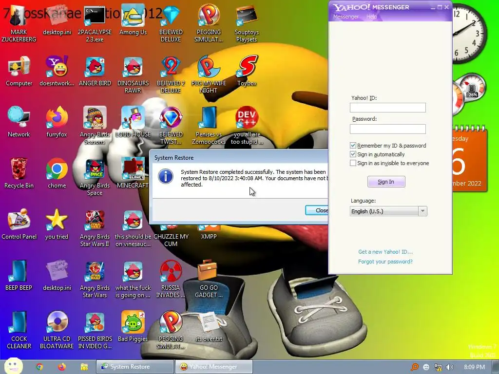Follow the Get a new Yahoo! ID link
Viewport: 499px width, 374px height.
(385, 252)
